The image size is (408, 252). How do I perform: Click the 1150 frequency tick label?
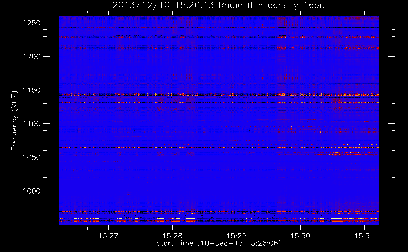tap(32, 90)
